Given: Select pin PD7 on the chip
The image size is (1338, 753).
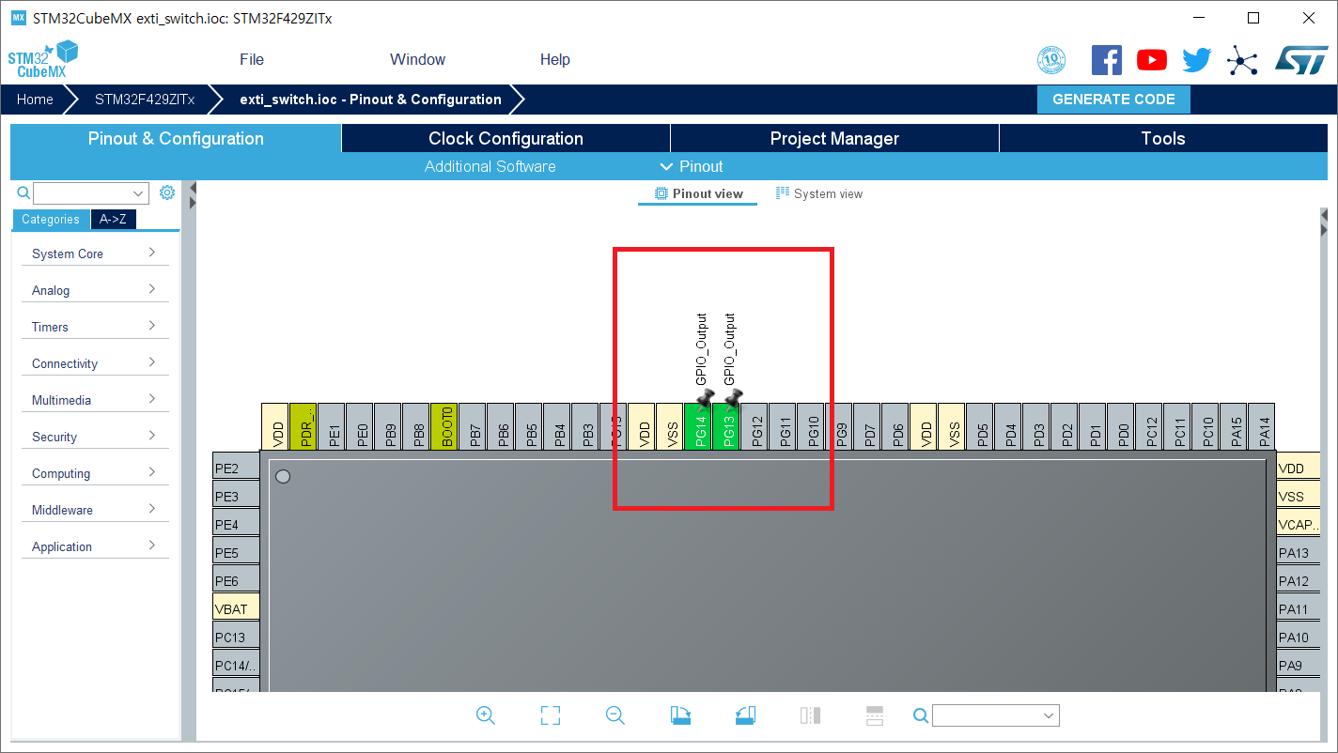Looking at the screenshot, I should pyautogui.click(x=868, y=425).
